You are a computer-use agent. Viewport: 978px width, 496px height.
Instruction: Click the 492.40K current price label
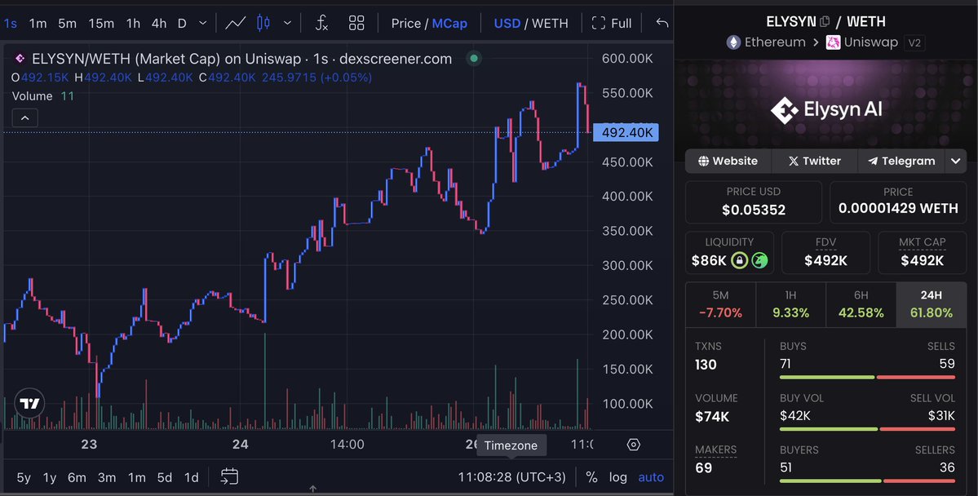[626, 132]
